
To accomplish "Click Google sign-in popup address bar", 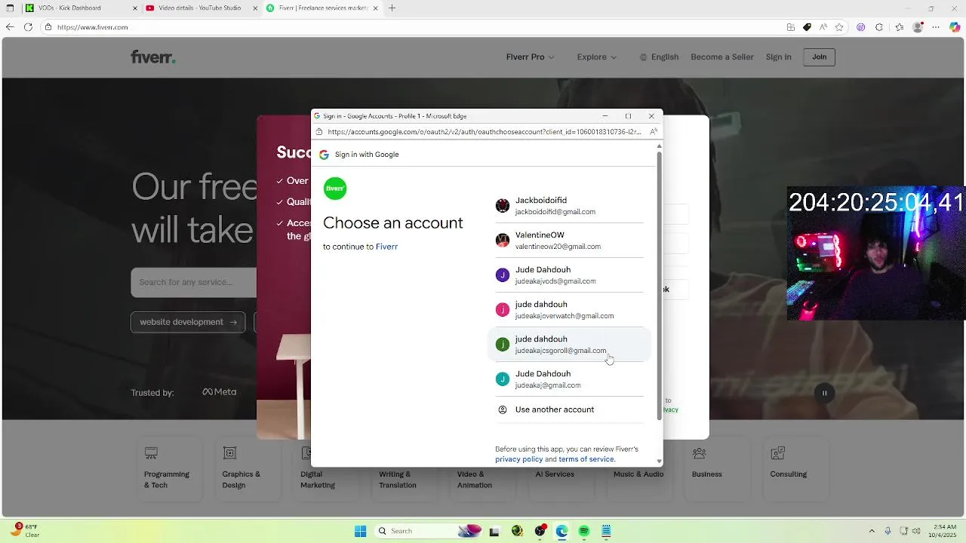I will coord(484,132).
